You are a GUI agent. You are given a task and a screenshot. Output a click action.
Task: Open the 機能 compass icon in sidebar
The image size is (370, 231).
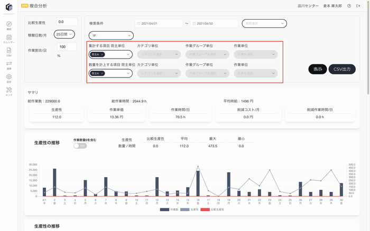pos(9,25)
